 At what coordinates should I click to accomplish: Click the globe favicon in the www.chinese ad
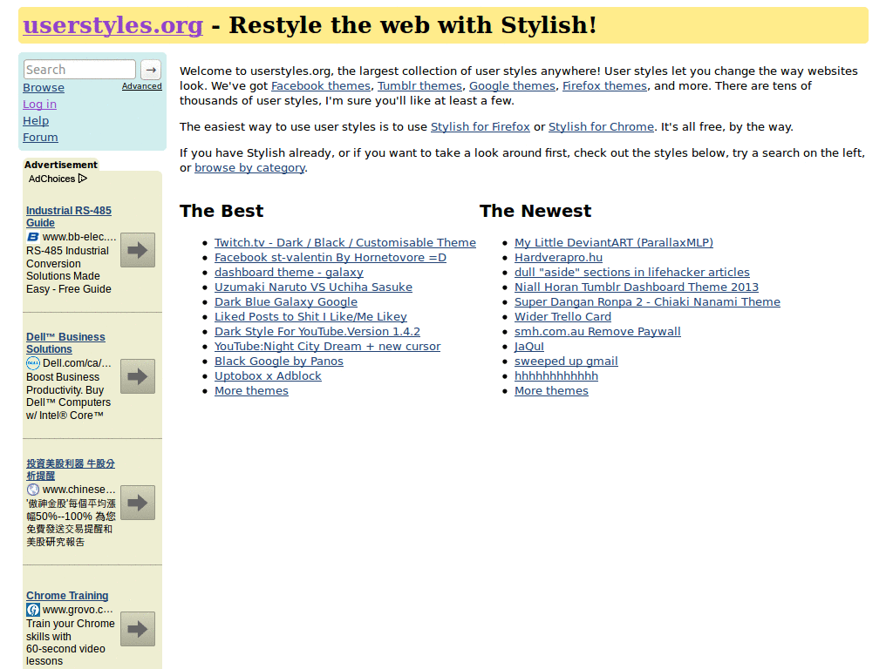(33, 490)
